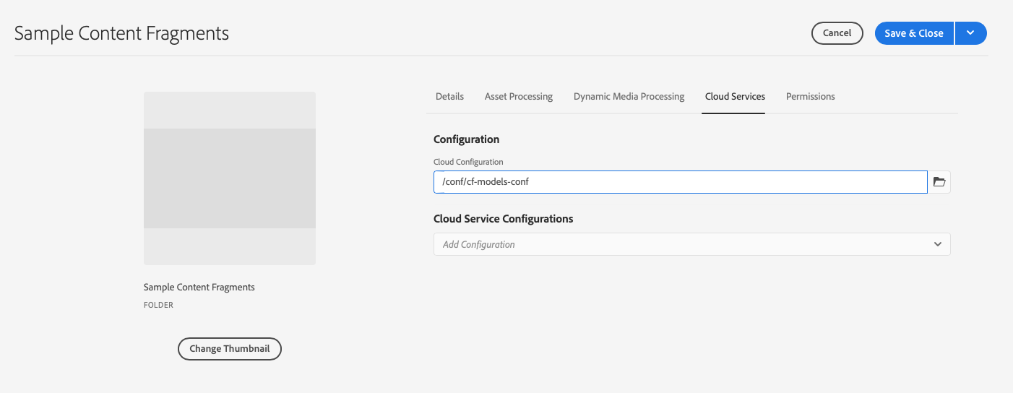Click the folder name below the thumbnail

tap(199, 287)
